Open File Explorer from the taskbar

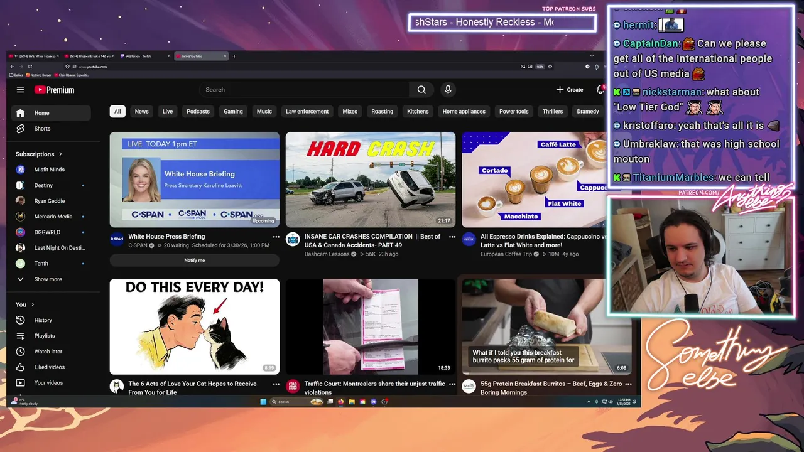352,402
